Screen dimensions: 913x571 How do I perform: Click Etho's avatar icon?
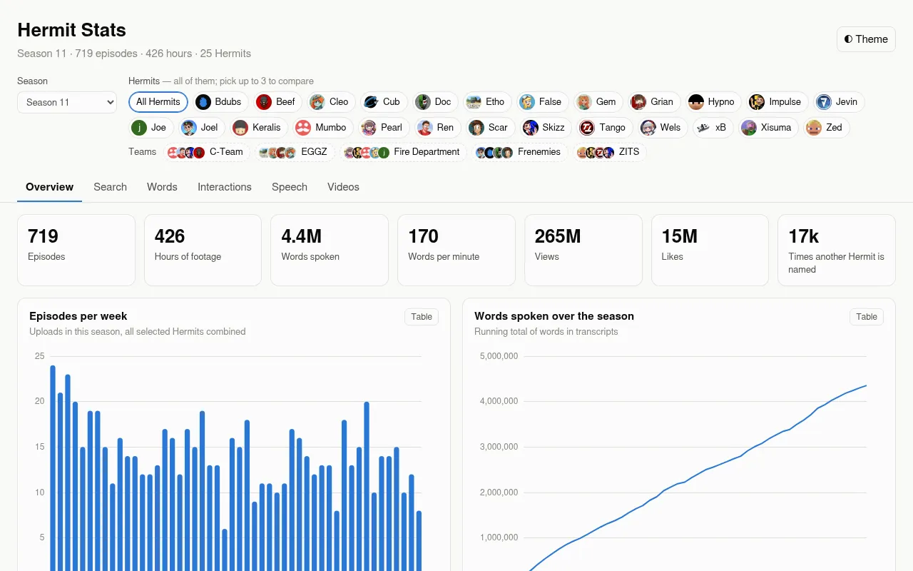[474, 102]
